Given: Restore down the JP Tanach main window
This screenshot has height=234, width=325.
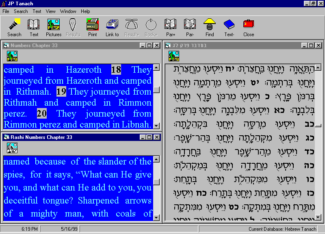Looking at the screenshot, I should pos(313,4).
